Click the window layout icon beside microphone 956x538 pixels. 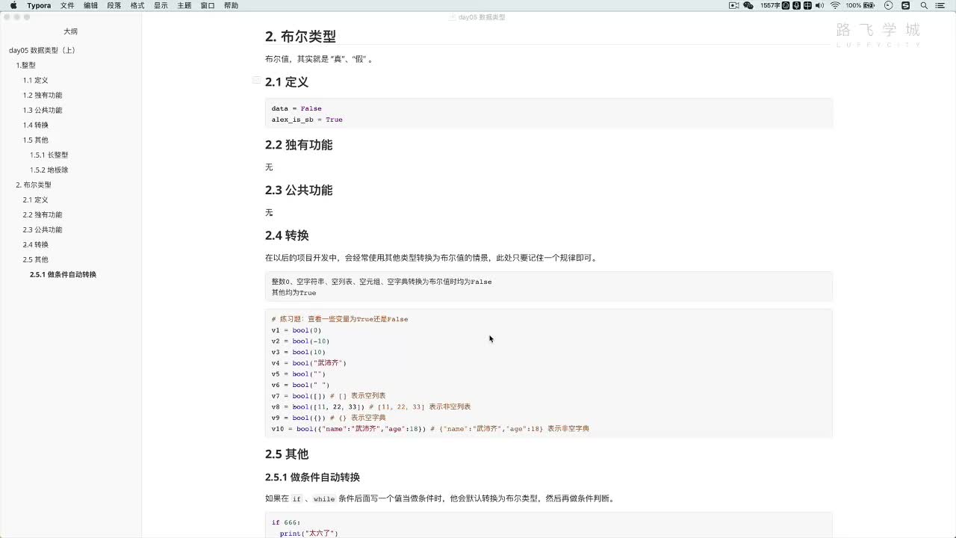click(x=807, y=5)
